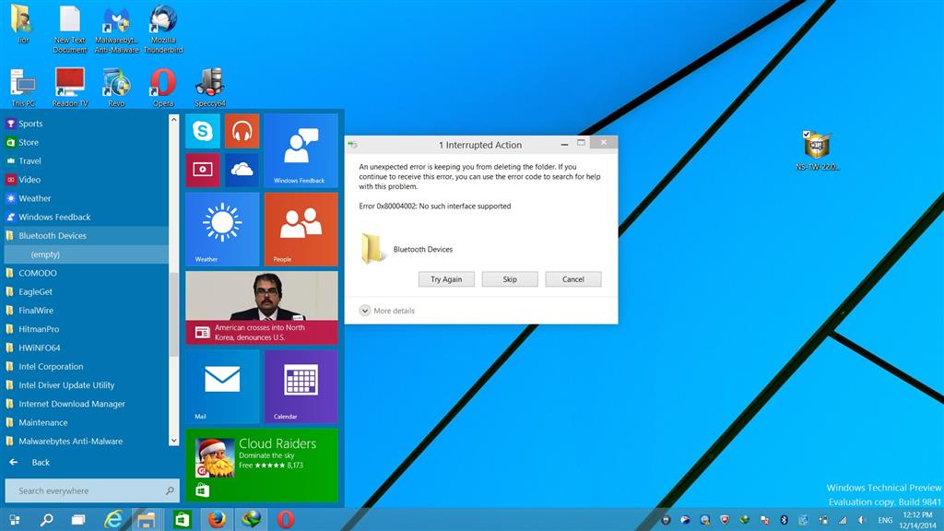Viewport: 944px width, 531px height.
Task: Click the network signal tray icon
Action: click(843, 520)
